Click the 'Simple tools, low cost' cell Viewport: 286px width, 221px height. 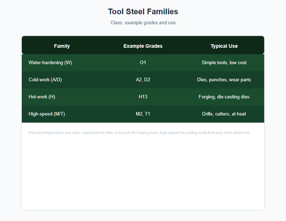pos(224,63)
